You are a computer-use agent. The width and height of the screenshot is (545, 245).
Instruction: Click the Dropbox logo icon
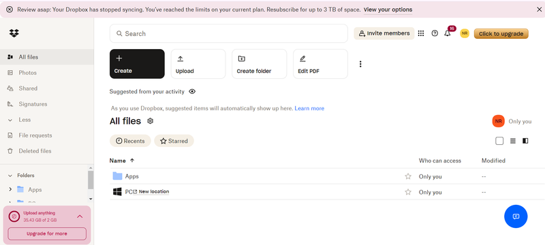click(x=14, y=33)
